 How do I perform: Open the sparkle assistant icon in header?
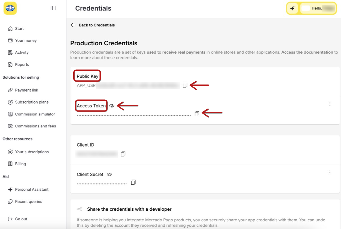(x=292, y=8)
